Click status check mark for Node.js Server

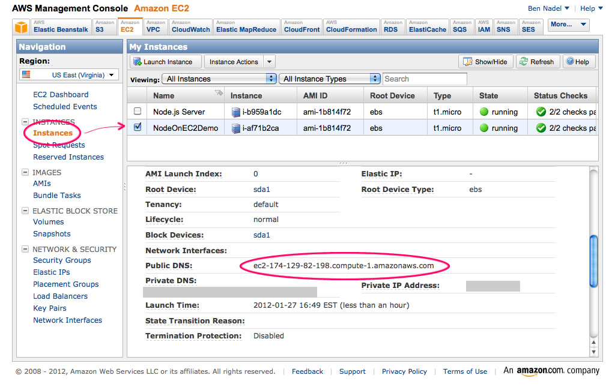pyautogui.click(x=541, y=112)
